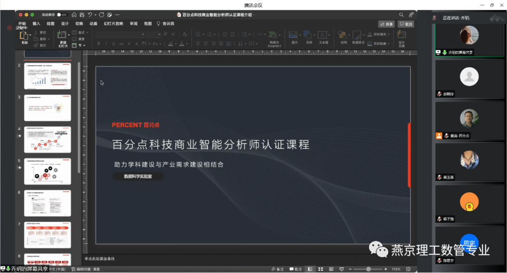Switch to normal view in status bar
507x273 pixels.
[x=310, y=269]
